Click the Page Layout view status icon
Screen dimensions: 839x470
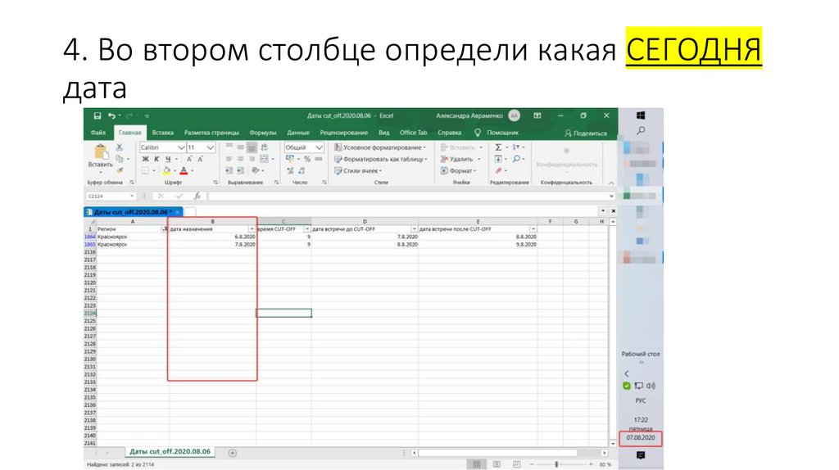[497, 464]
